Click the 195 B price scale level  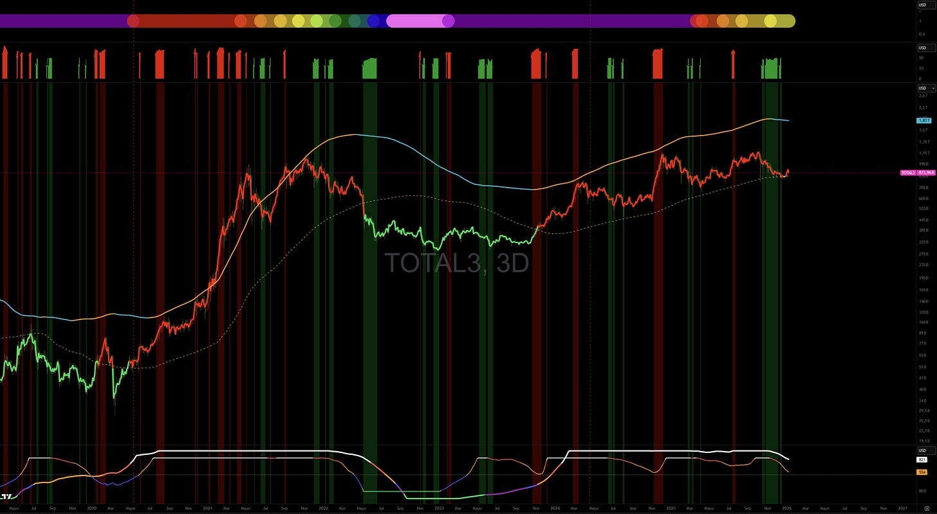(923, 278)
